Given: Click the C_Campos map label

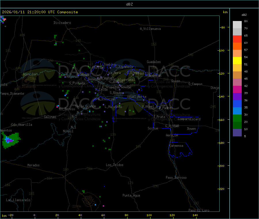Looking at the screenshot, I should click(x=195, y=84).
